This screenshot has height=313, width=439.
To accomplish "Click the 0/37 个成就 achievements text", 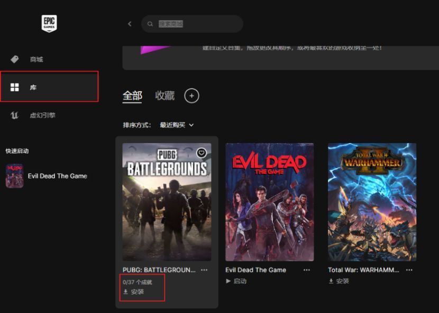I will click(137, 282).
